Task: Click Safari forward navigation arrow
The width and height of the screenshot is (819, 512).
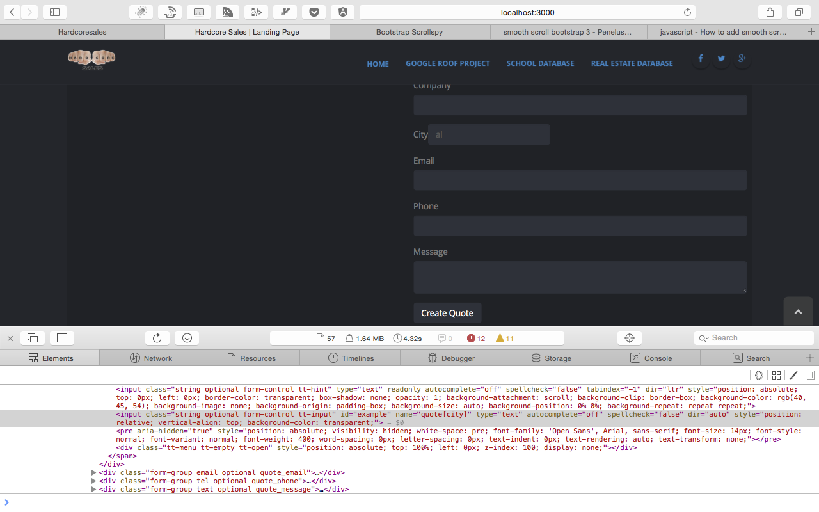Action: click(29, 12)
